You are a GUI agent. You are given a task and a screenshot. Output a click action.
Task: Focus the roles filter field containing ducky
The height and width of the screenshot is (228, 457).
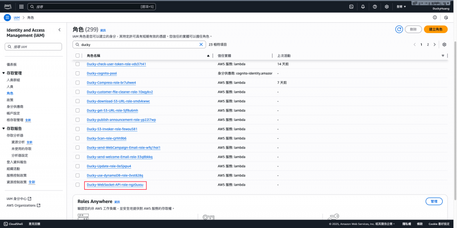point(139,45)
